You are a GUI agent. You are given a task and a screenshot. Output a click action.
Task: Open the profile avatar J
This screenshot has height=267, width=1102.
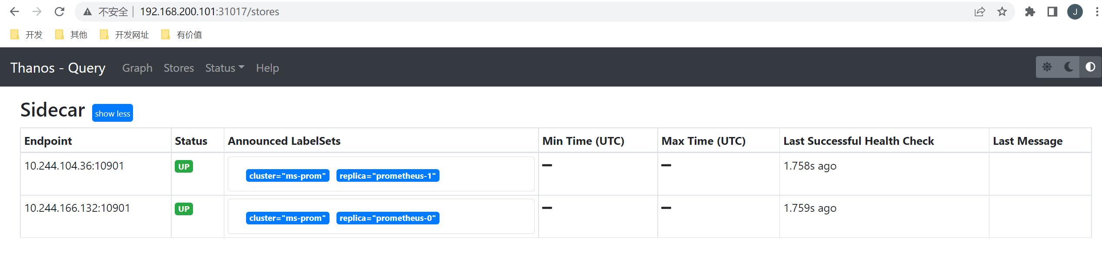(x=1075, y=12)
